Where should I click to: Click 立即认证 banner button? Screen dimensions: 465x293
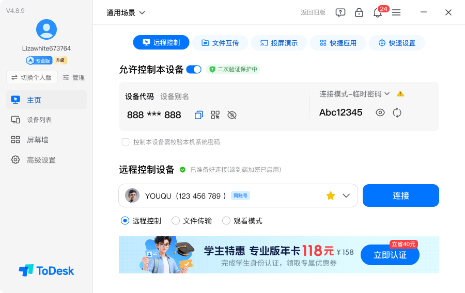click(x=390, y=255)
